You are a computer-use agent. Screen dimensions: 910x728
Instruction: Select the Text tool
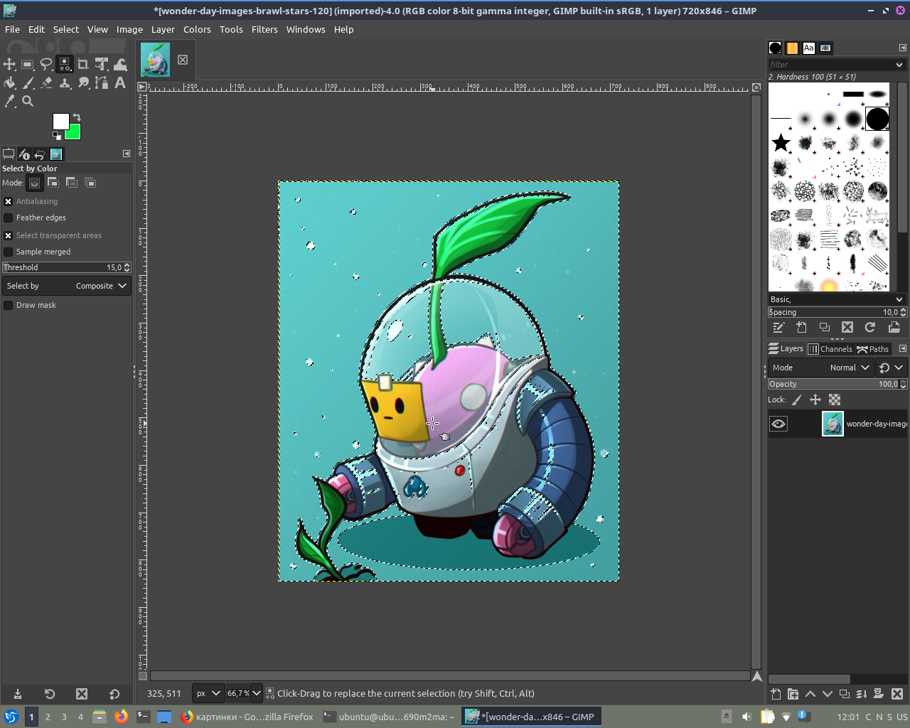coord(120,82)
